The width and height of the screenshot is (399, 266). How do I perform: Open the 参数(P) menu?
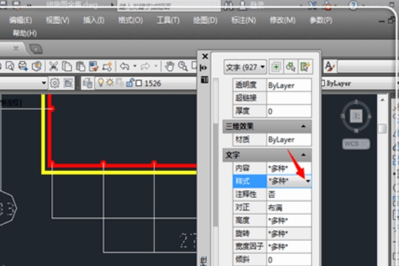321,21
